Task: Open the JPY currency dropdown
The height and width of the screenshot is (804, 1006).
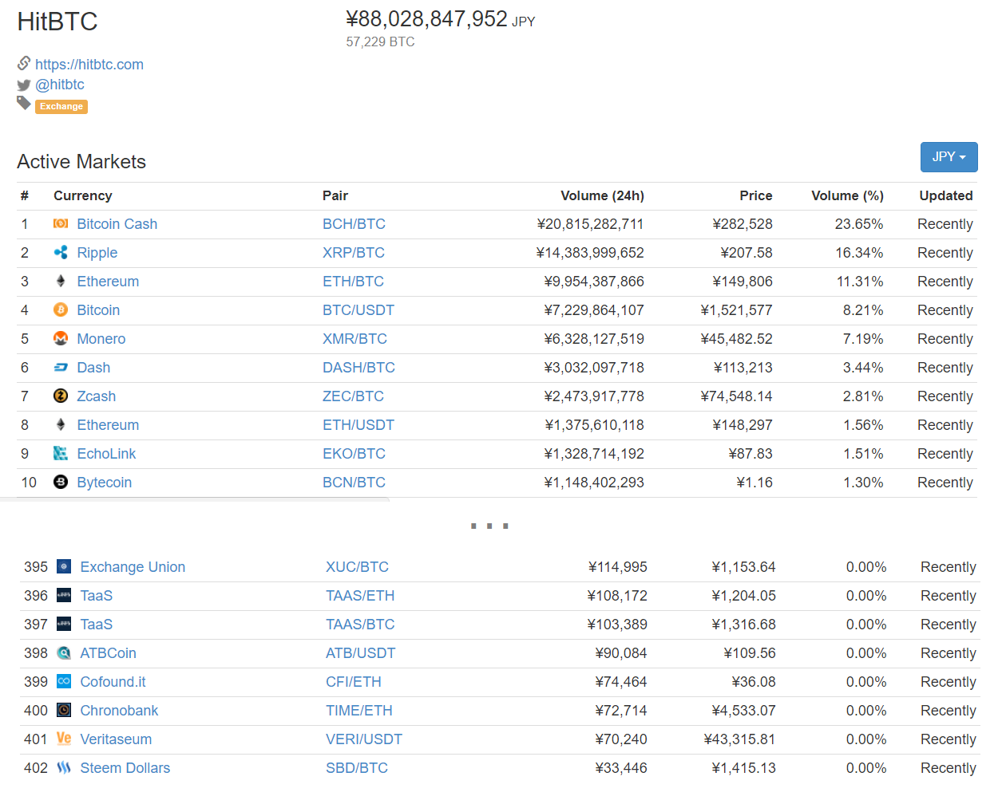Action: (x=949, y=157)
